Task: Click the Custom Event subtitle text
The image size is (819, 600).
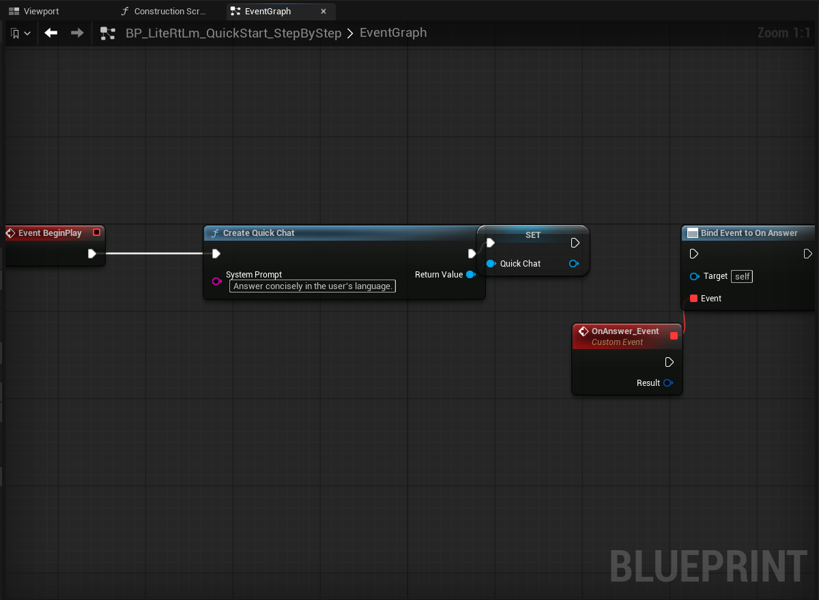Action: coord(617,342)
